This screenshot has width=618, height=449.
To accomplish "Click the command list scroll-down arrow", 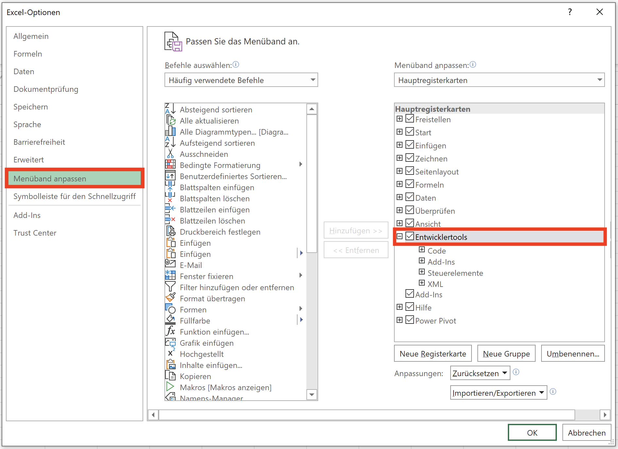I will point(312,394).
